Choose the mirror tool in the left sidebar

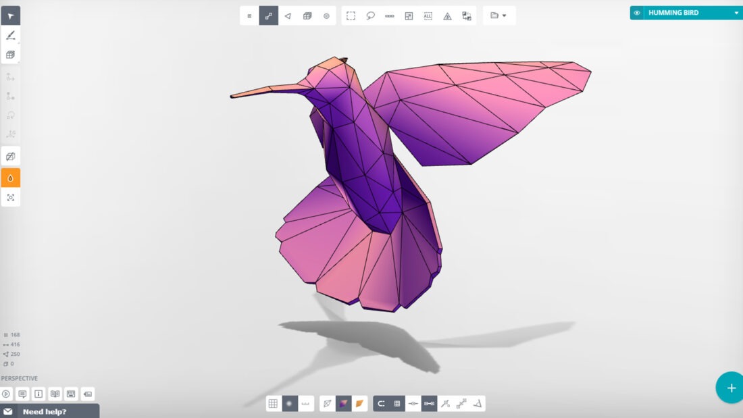[x=10, y=155]
